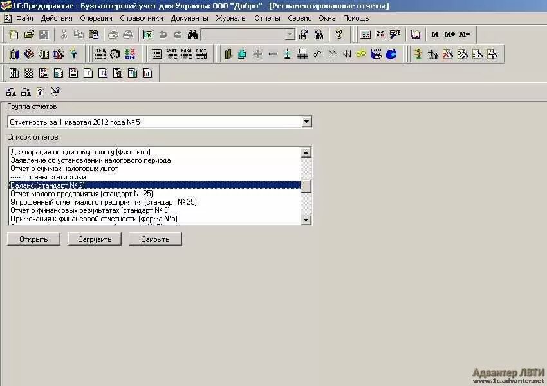Screen dimensions: 547x386
Task: Select 'Отчет о суммах налоговых льгот'
Action: pyautogui.click(x=155, y=169)
